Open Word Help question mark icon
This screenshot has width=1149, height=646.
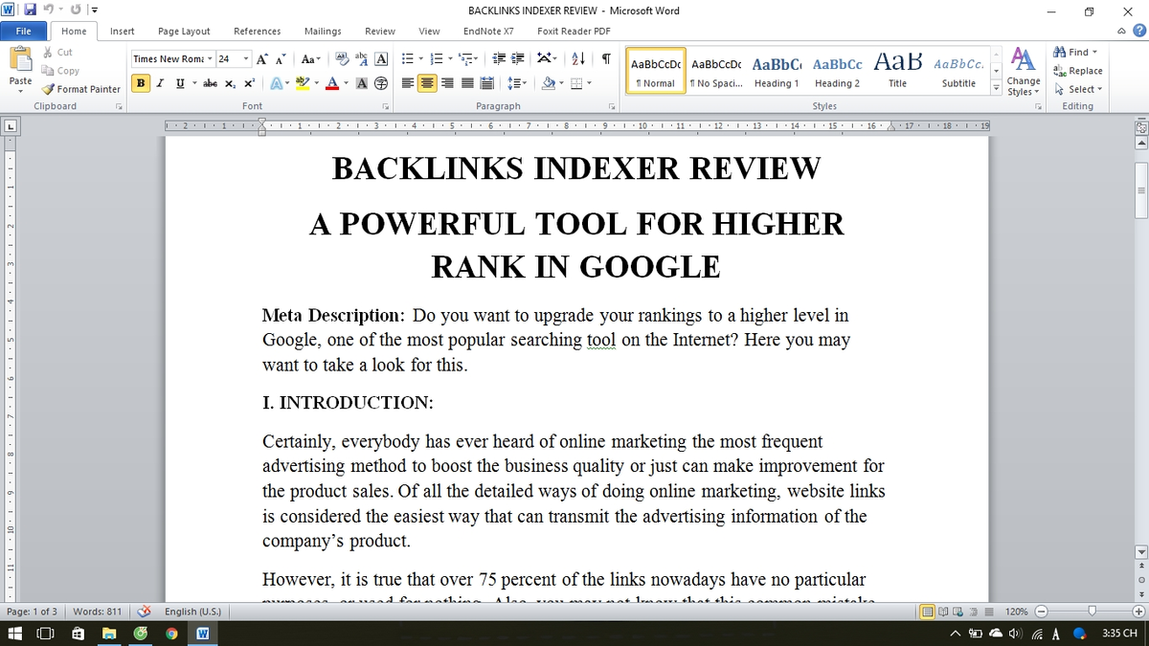click(x=1138, y=31)
